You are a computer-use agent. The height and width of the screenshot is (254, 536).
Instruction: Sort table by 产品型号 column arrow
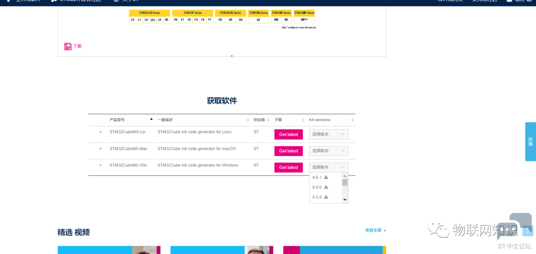(x=151, y=119)
